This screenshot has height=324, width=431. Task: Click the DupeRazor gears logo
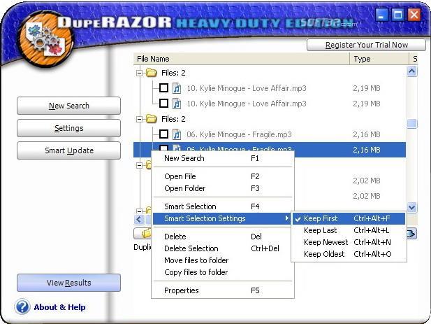[x=45, y=38]
